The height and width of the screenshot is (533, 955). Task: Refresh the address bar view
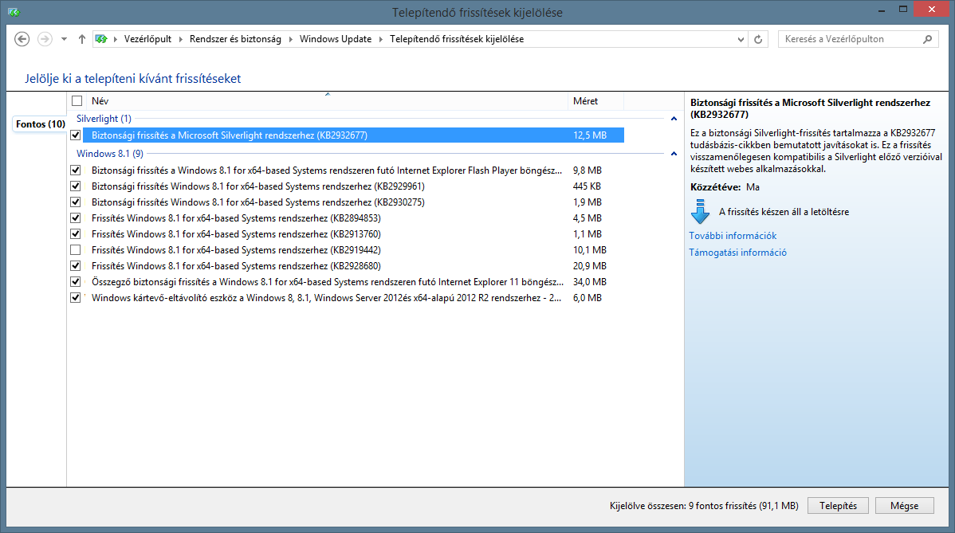(x=758, y=40)
